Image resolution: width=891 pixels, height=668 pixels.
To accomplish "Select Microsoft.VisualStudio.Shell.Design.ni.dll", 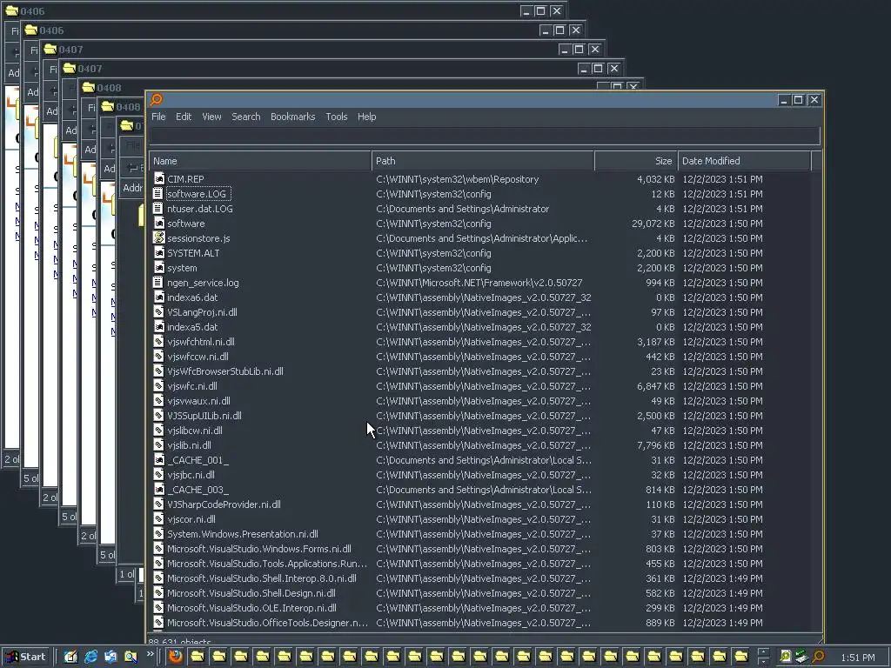I will point(251,593).
